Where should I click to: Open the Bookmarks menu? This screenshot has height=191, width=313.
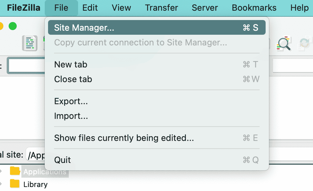point(254,8)
